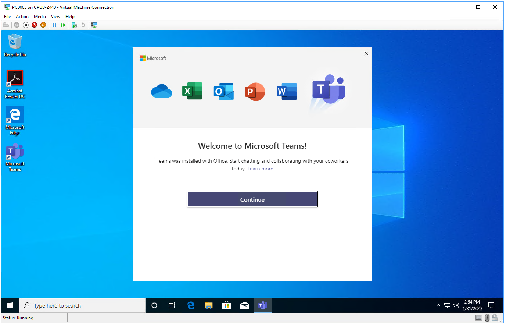506x326 pixels.
Task: Open the Action menu
Action: point(22,16)
